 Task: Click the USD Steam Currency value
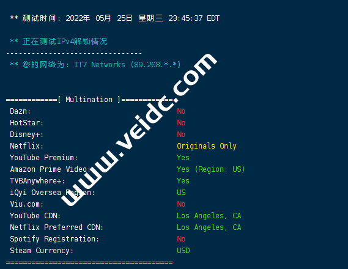click(x=183, y=251)
